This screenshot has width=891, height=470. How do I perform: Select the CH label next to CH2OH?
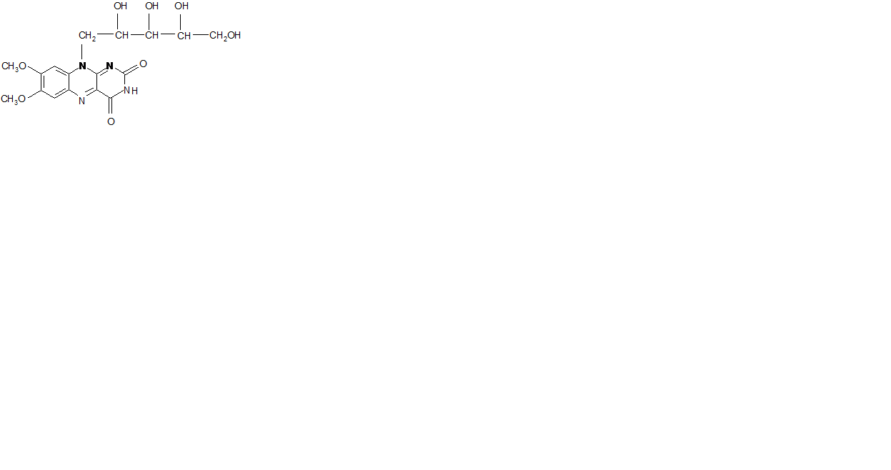click(x=184, y=35)
